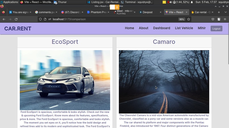Click the Logout button
229x128 pixels.
pyautogui.click(x=216, y=29)
